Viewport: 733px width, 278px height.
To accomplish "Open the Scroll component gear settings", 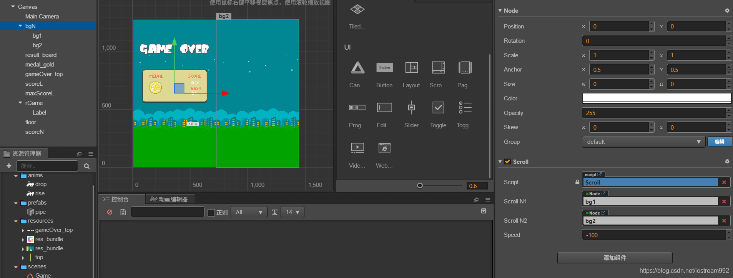I will coord(727,161).
